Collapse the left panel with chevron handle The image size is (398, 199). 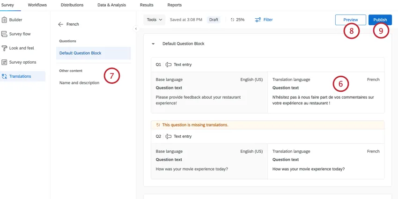[x=136, y=29]
